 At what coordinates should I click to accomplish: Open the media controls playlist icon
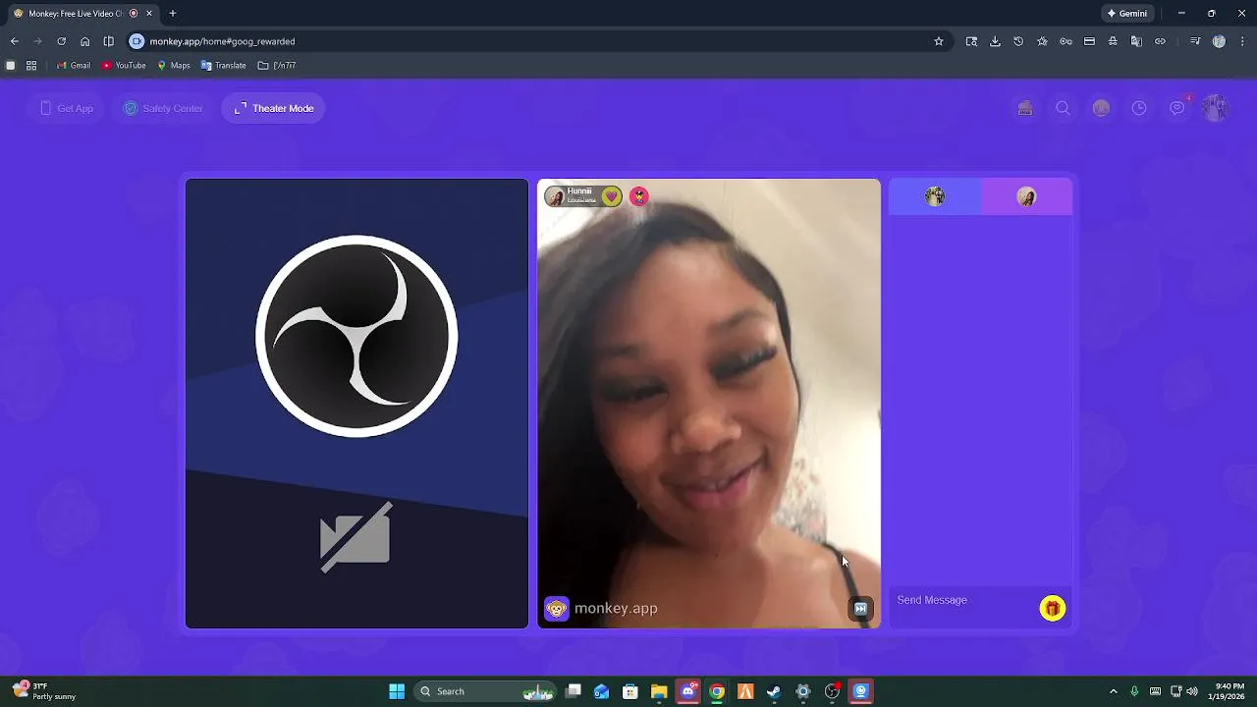coord(1195,41)
